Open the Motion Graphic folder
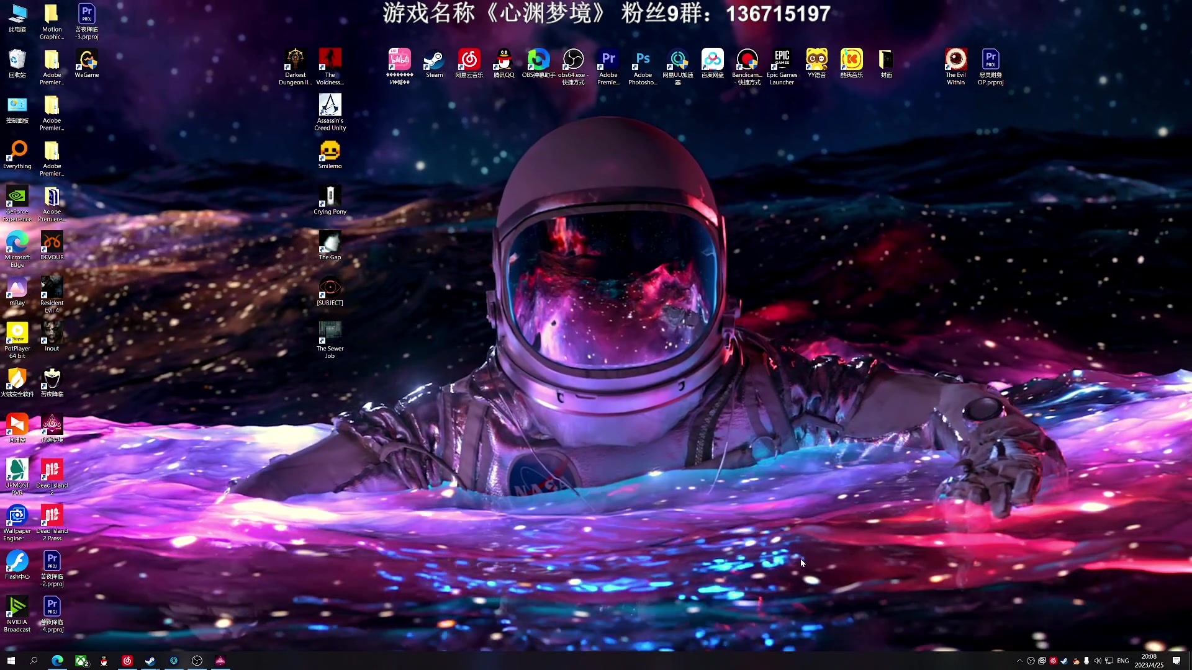 click(x=52, y=22)
